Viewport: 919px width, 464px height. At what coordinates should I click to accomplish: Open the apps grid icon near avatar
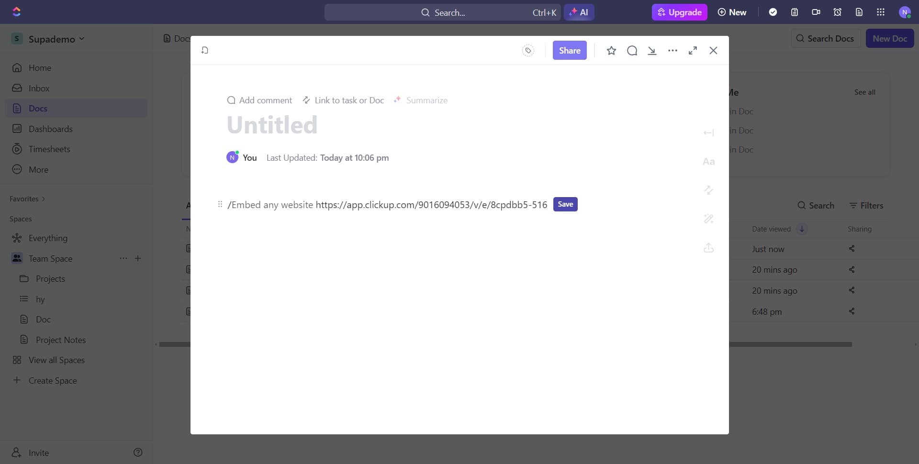(x=880, y=12)
